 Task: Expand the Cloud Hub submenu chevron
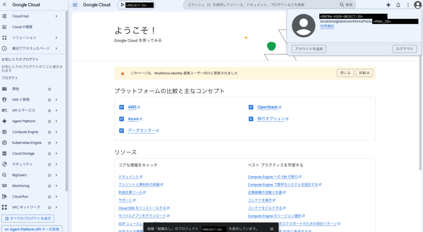[56, 16]
